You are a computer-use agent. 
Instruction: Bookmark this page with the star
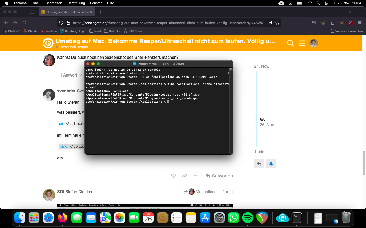(277, 23)
